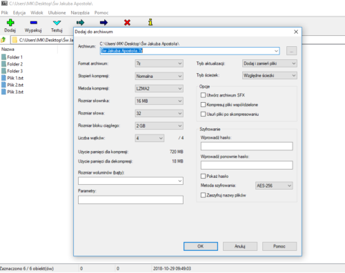Open the Ulubione menu

pyautogui.click(x=57, y=12)
